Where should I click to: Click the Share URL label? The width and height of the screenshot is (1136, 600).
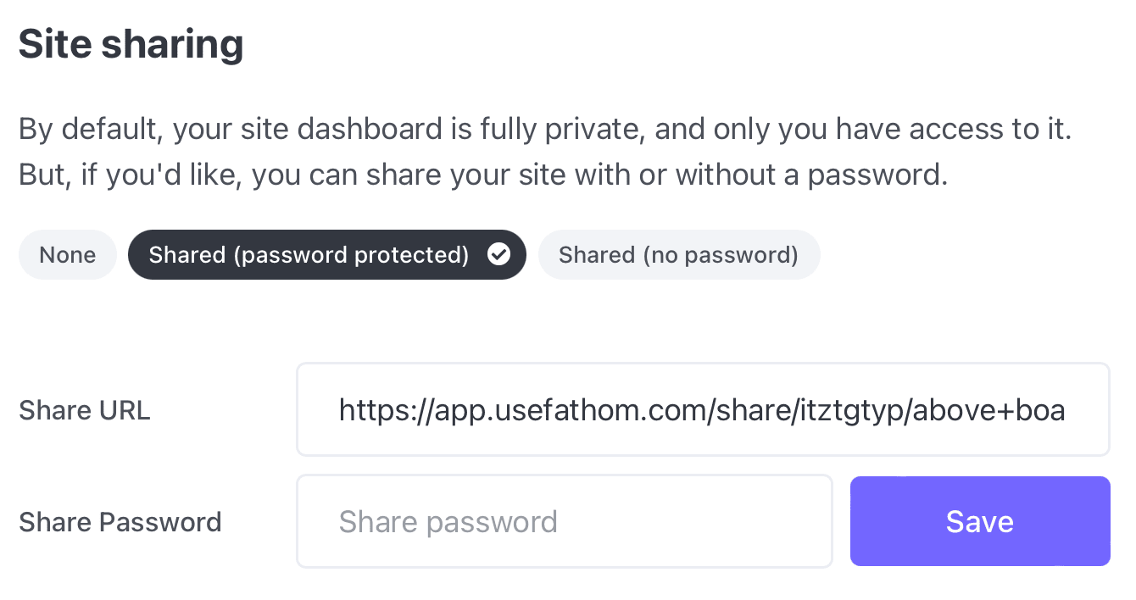tap(85, 410)
